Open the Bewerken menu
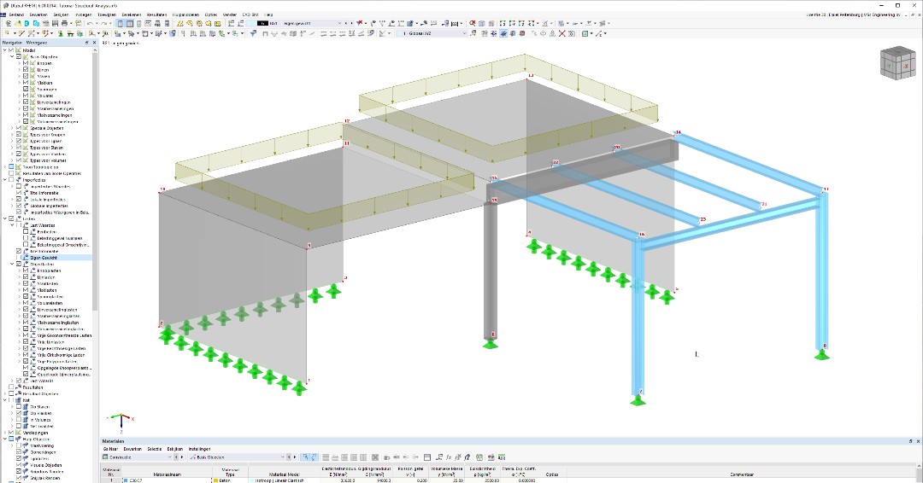923x483 pixels. 38,15
